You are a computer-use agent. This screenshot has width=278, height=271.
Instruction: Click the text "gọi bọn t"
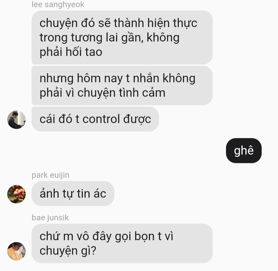pyautogui.click(x=138, y=236)
